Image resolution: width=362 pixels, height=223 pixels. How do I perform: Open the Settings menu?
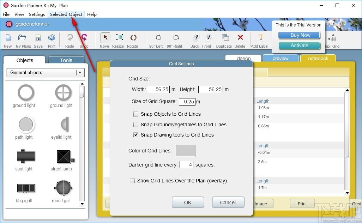(x=37, y=14)
